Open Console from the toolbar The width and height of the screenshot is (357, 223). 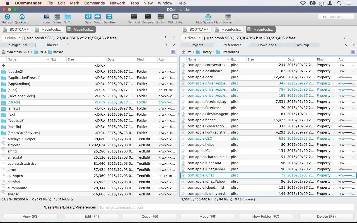click(148, 19)
